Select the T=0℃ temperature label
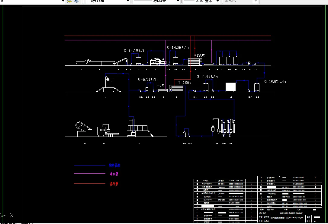This screenshot has height=224, width=328. tap(159, 85)
